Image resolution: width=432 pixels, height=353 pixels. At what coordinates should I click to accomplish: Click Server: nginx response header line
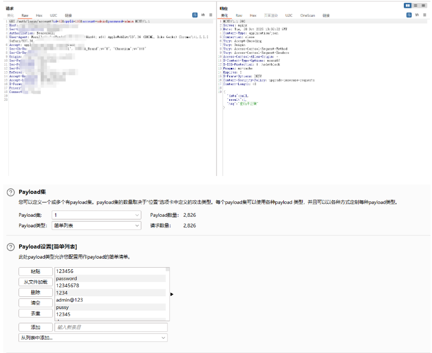coord(235,25)
